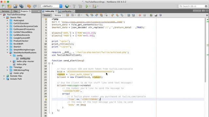Click the New File toolbar icon

tap(4, 6)
